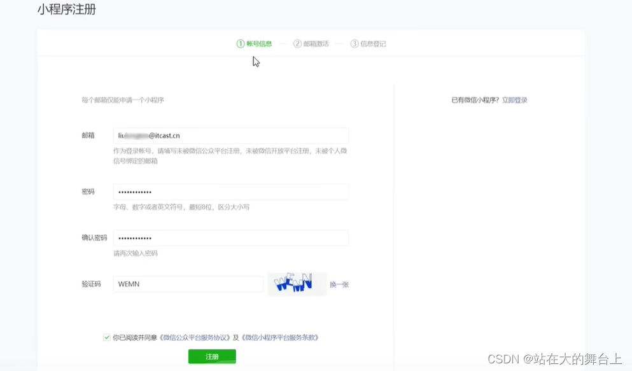The width and height of the screenshot is (632, 371).
Task: Open 《微信公众平台服务协议》 link
Action: tap(195, 337)
